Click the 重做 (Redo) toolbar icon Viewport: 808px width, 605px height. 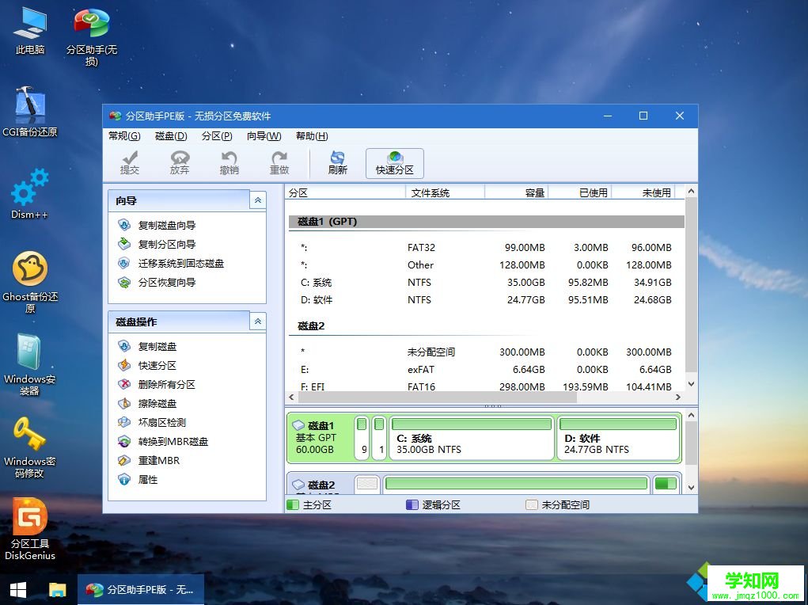click(x=279, y=162)
